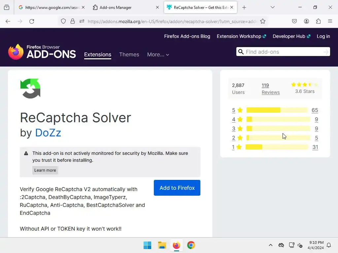Click the 2 star rating link
The height and width of the screenshot is (253, 338).
tap(234, 138)
